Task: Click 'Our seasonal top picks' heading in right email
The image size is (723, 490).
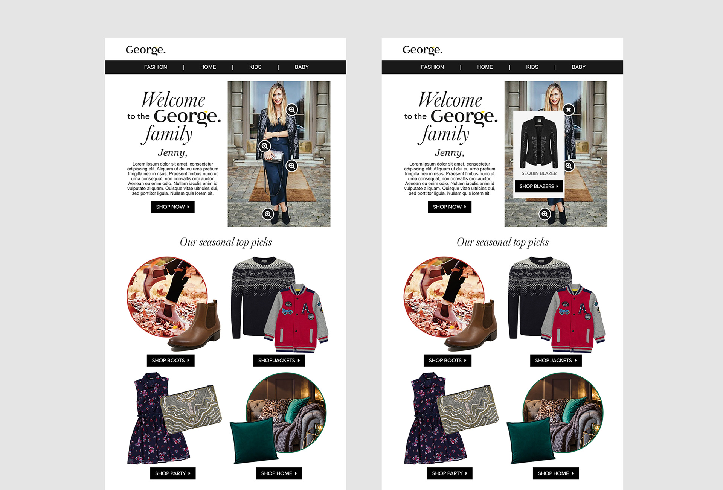Action: pyautogui.click(x=503, y=242)
